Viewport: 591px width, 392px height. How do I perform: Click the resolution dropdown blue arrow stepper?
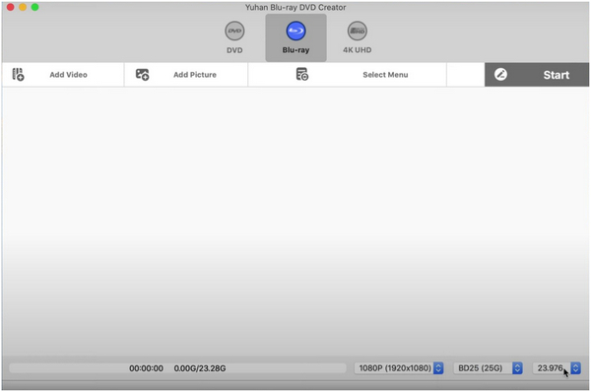tap(438, 368)
